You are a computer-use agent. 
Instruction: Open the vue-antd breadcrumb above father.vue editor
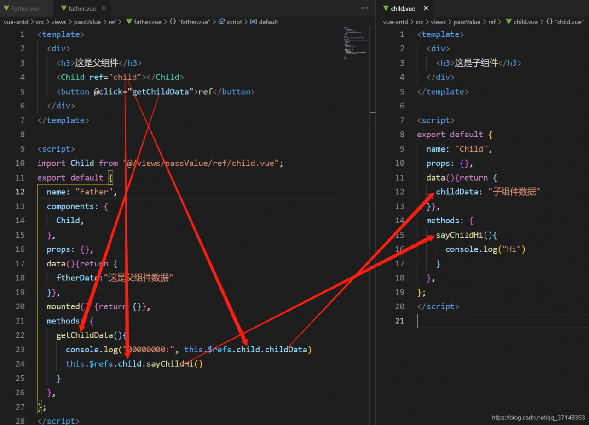click(x=16, y=22)
